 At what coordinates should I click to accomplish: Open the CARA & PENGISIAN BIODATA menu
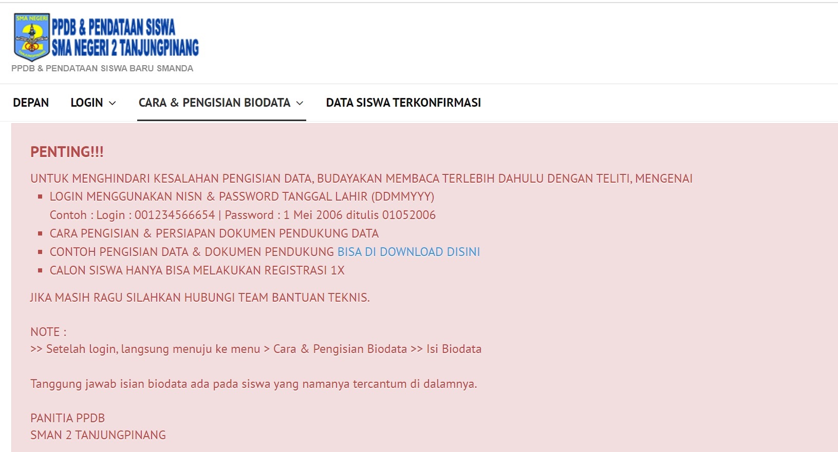[x=214, y=103]
